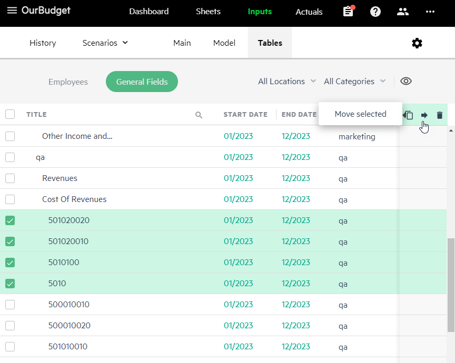Image resolution: width=455 pixels, height=363 pixels.
Task: Sort by the START DATE column header
Action: pyautogui.click(x=245, y=115)
